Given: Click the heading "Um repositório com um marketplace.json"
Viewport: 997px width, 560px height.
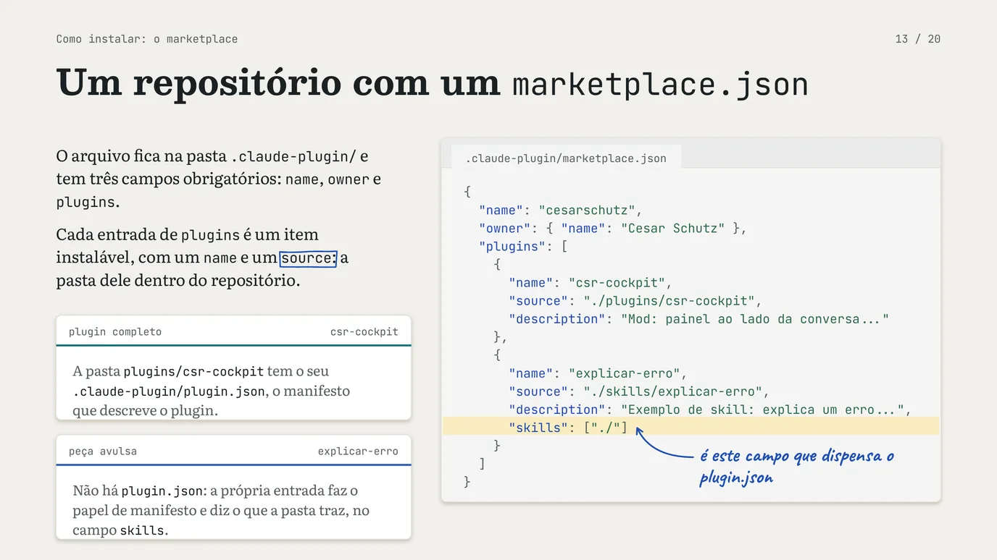Looking at the screenshot, I should pos(433,82).
